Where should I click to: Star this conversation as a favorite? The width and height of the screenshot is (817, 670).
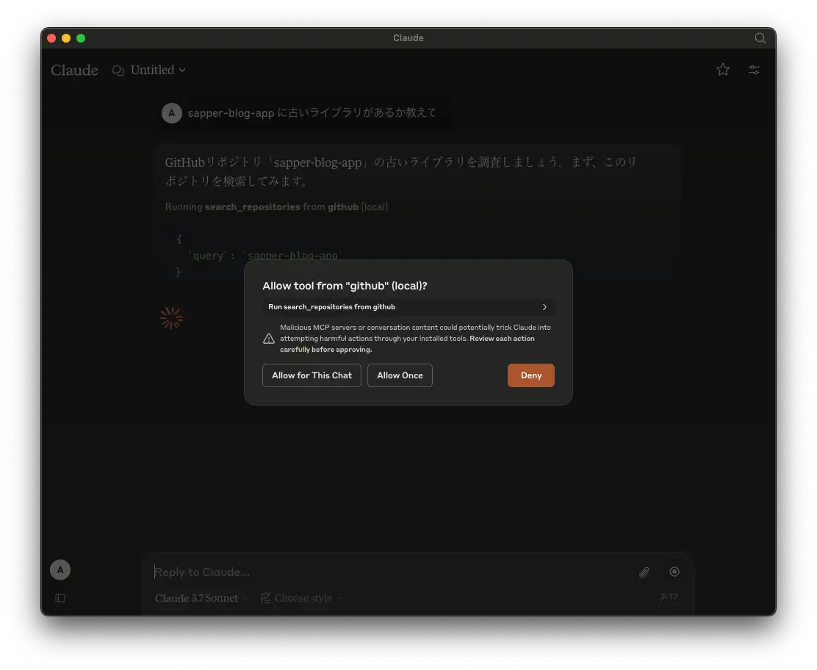click(723, 69)
